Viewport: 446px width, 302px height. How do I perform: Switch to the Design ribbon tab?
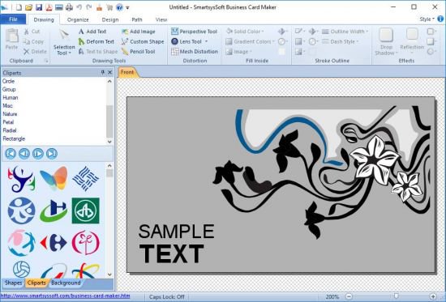coord(110,19)
